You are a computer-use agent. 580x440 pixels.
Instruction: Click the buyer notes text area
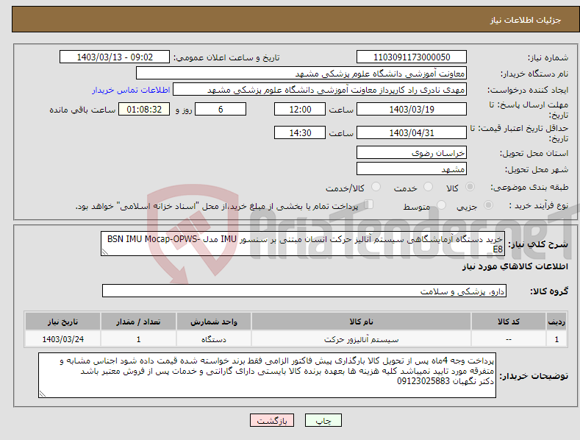click(267, 375)
